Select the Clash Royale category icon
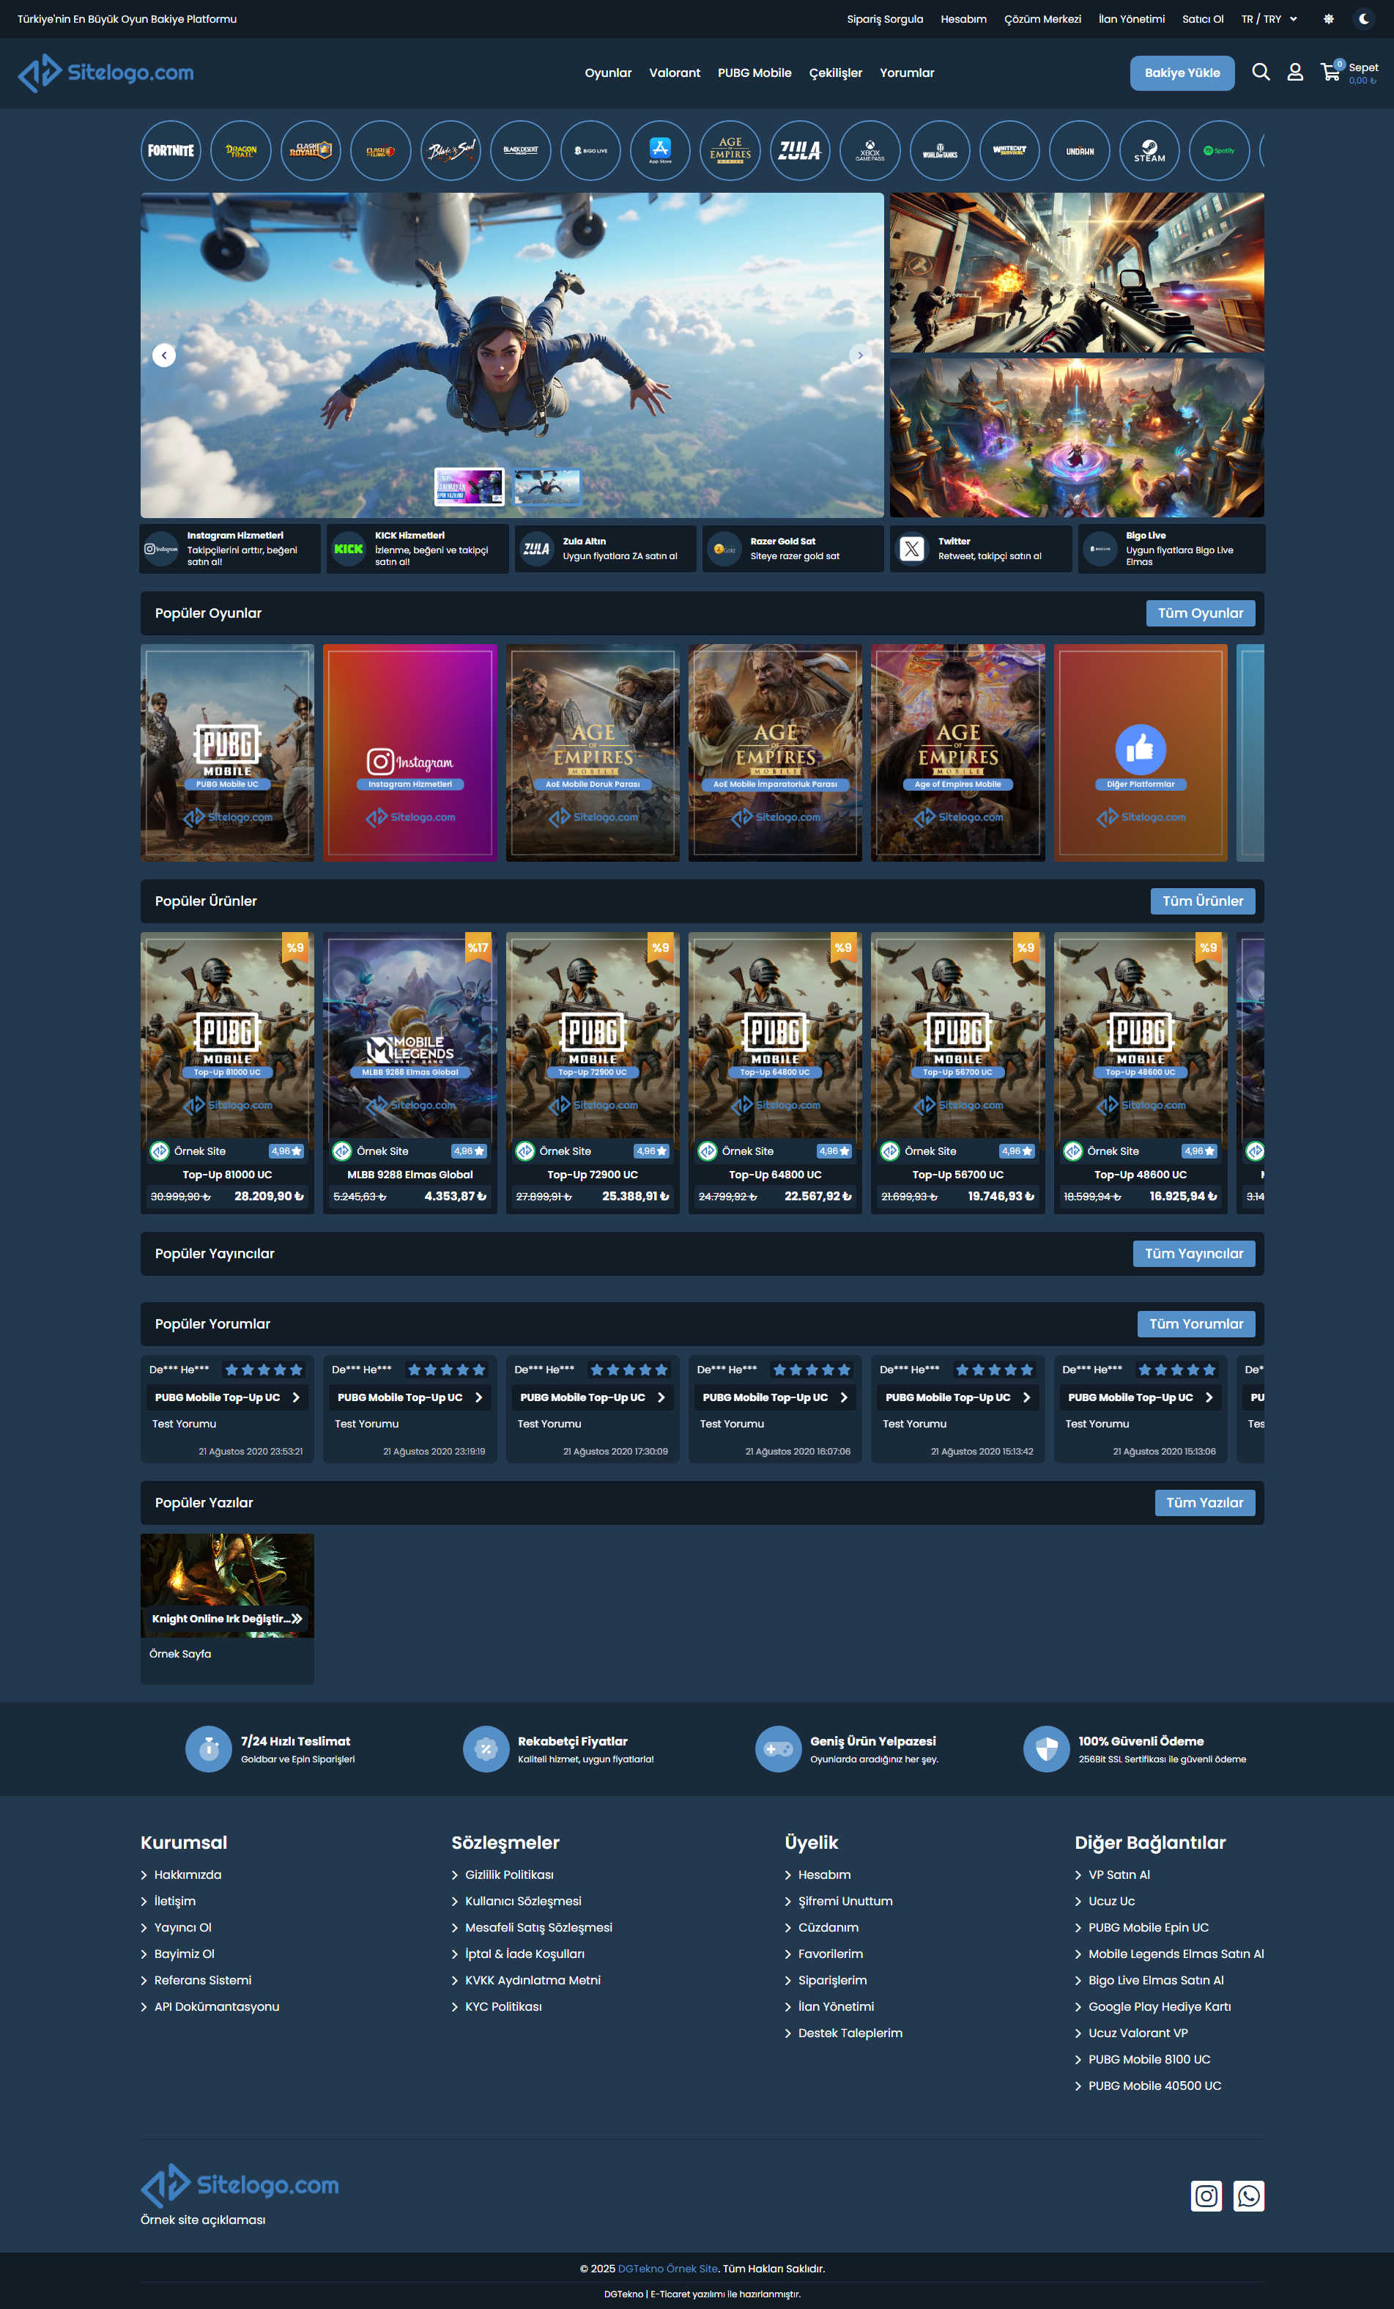 [311, 150]
